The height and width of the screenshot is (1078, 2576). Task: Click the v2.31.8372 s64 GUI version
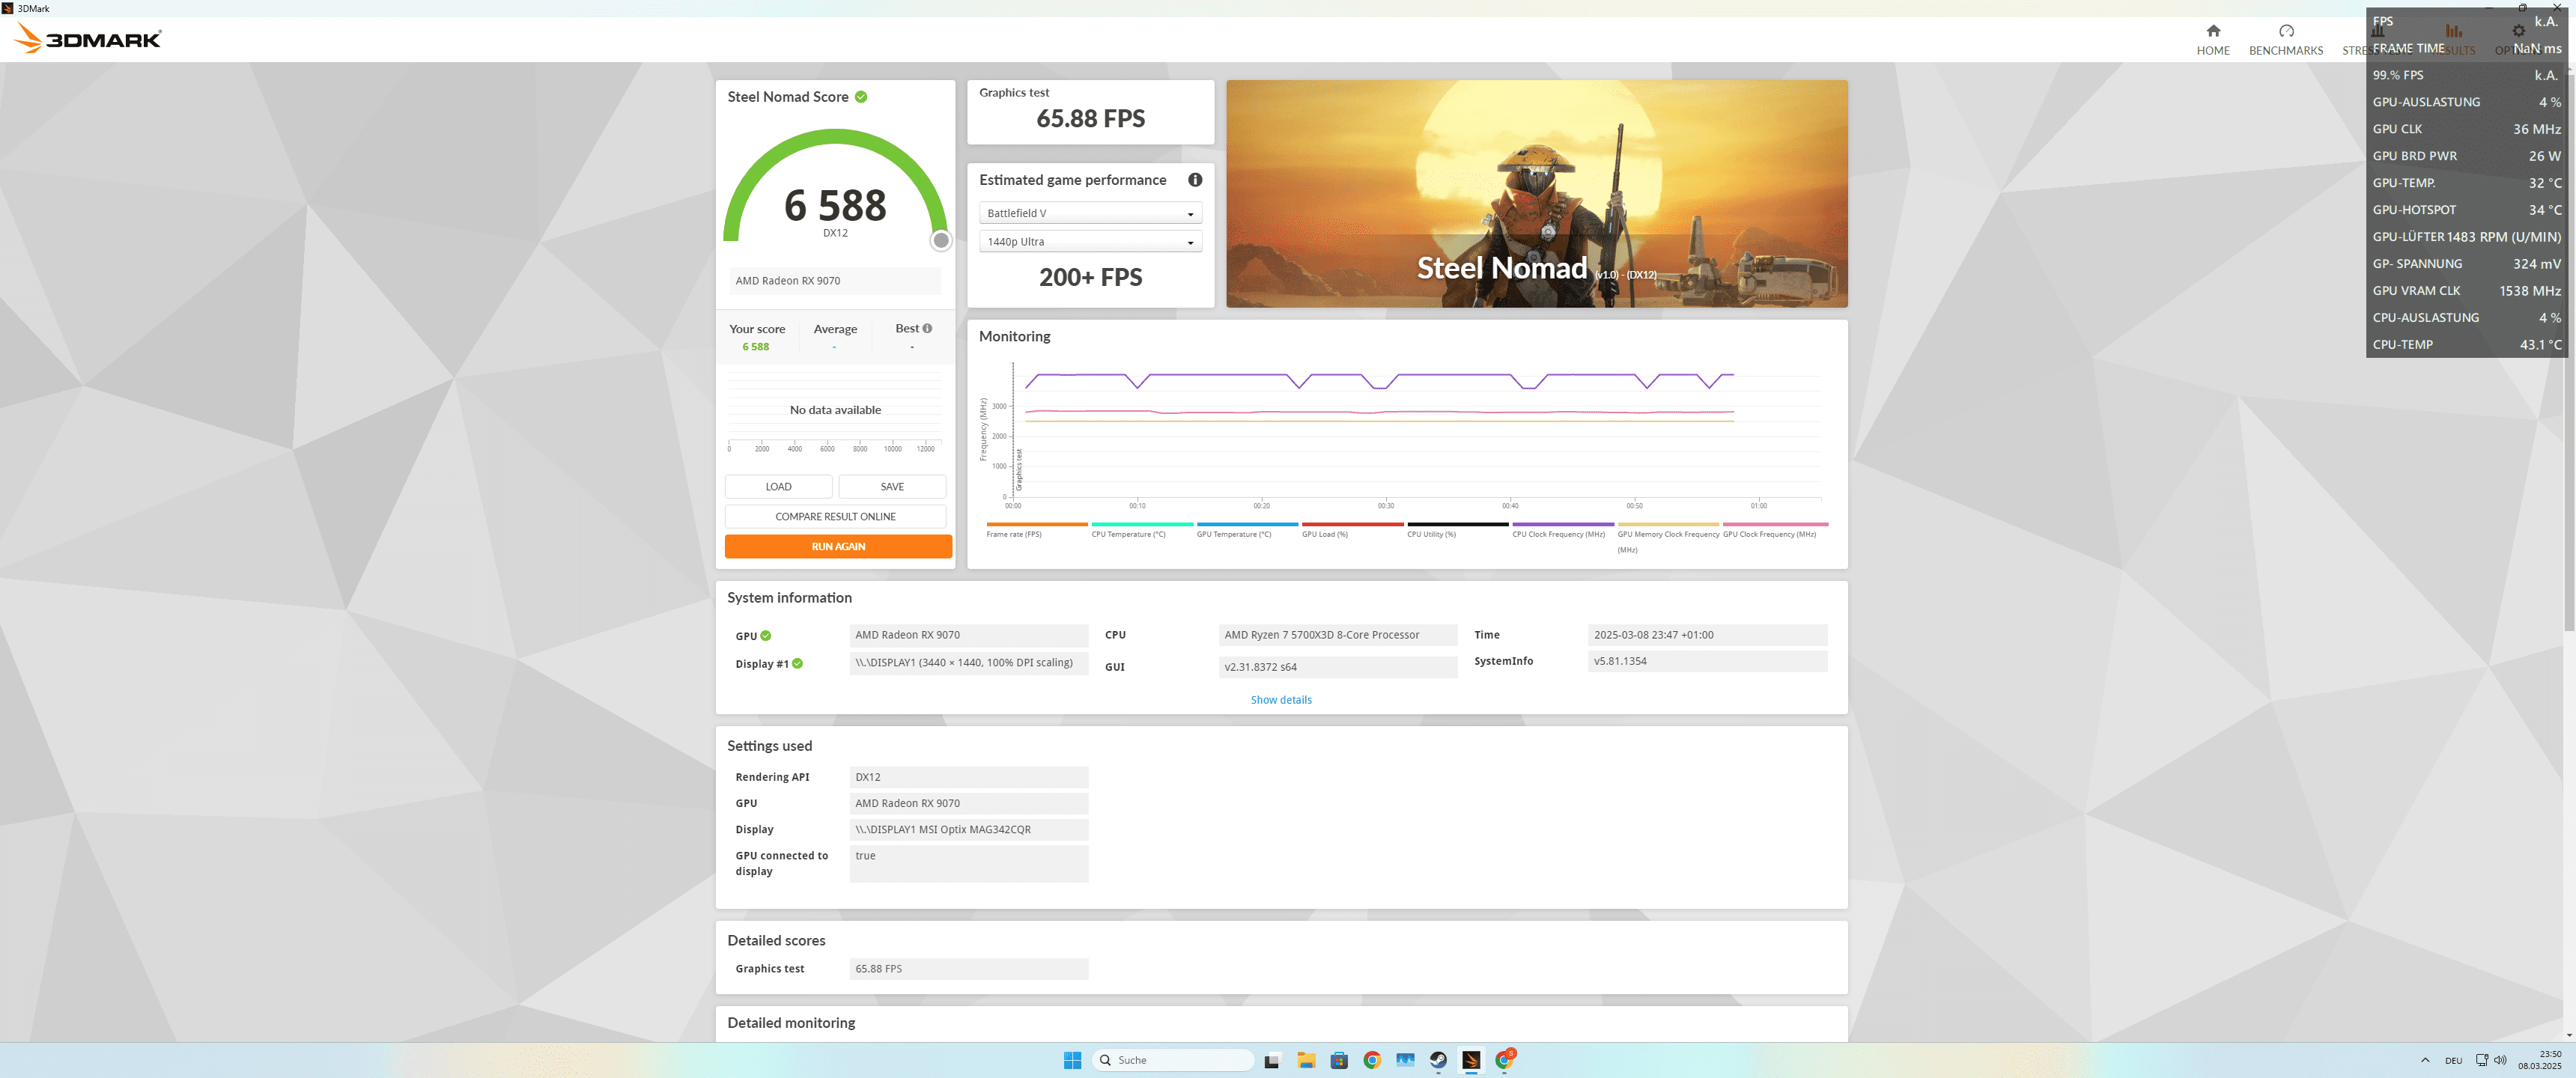[1337, 667]
